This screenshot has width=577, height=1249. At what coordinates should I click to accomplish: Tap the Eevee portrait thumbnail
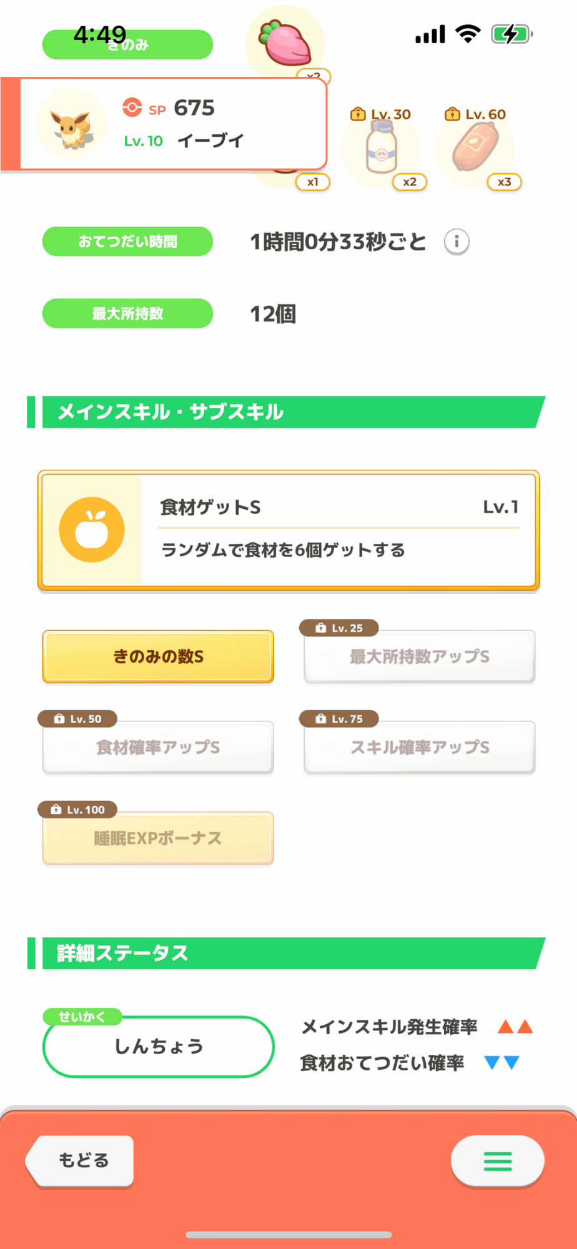71,124
